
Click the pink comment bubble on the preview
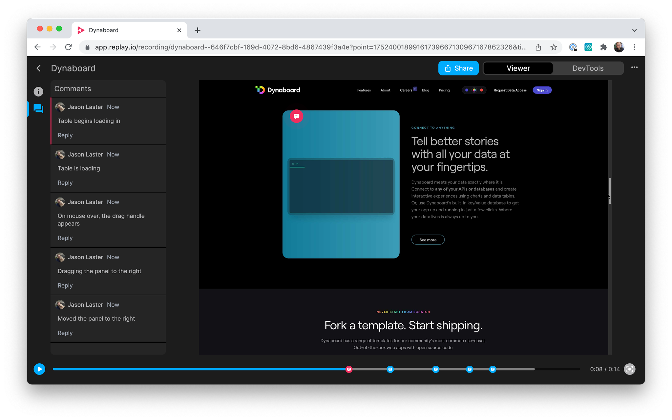point(296,116)
